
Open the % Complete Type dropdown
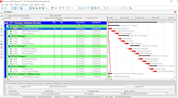point(121,94)
